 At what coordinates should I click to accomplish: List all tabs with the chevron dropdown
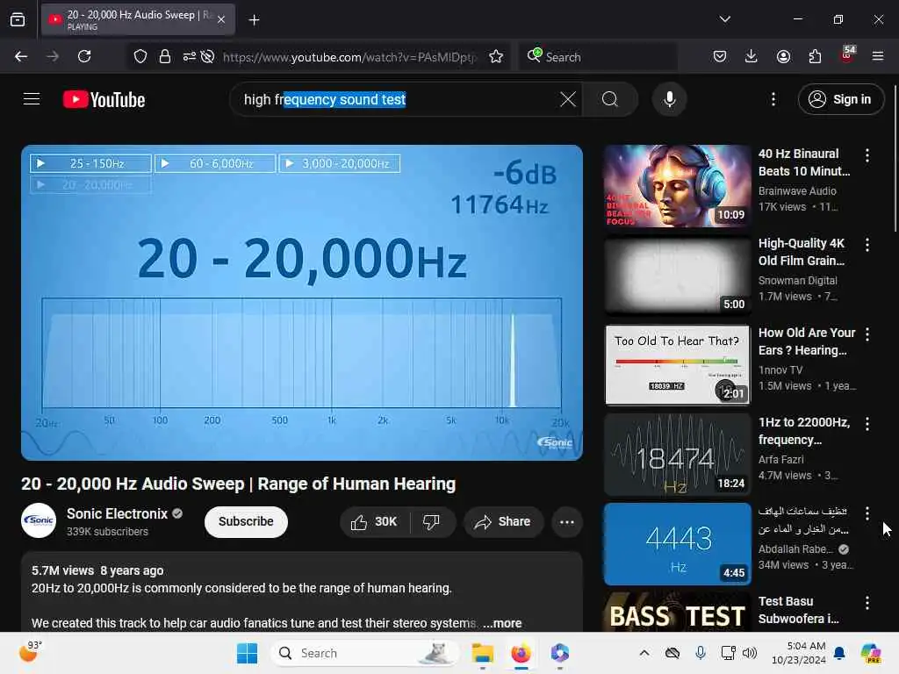click(724, 19)
